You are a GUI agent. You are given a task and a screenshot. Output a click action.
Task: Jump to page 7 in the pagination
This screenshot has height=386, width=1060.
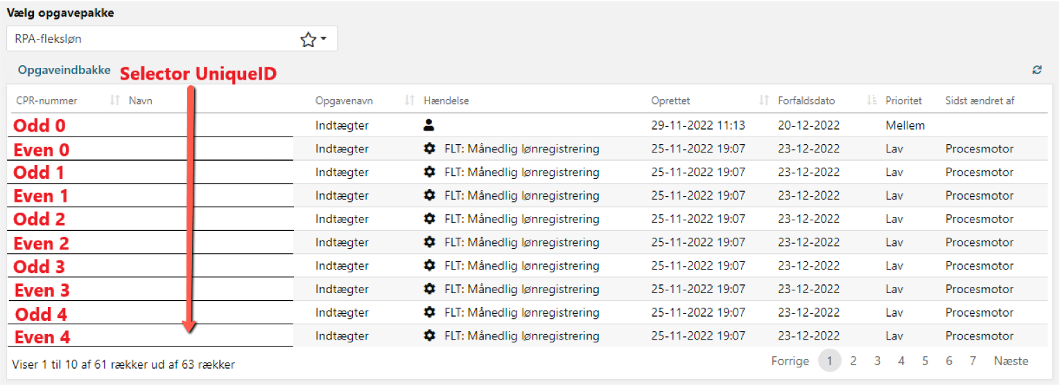point(973,360)
